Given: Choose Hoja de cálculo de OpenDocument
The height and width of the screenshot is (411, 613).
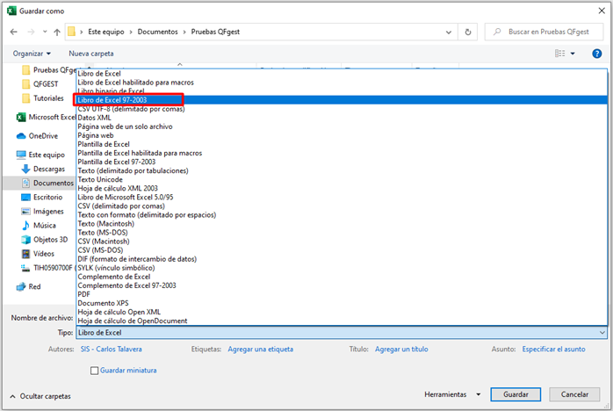Looking at the screenshot, I should (342, 321).
